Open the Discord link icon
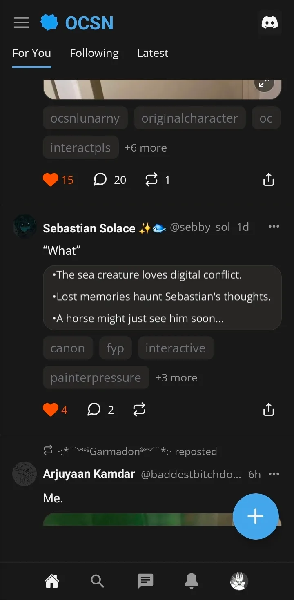 pyautogui.click(x=269, y=22)
